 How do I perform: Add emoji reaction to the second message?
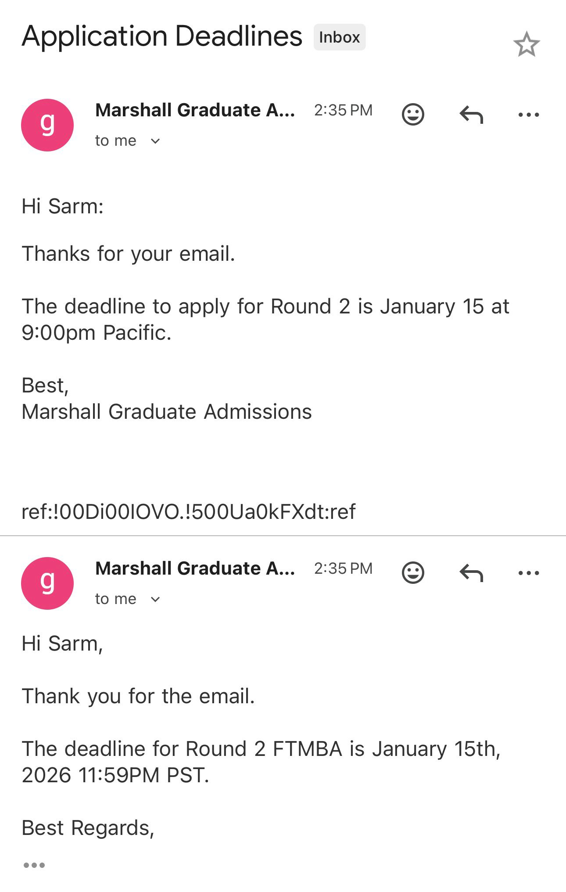coord(413,573)
